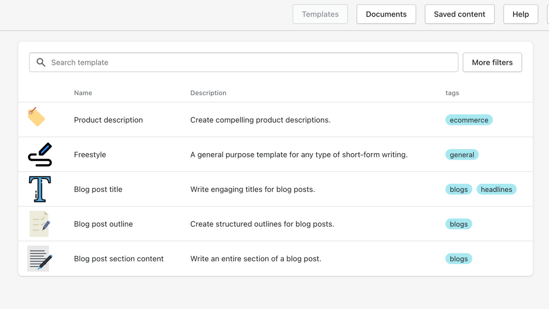Sort the table by the tags column

(x=452, y=93)
